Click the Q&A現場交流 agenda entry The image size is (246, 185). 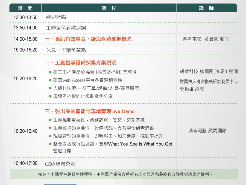(60, 164)
